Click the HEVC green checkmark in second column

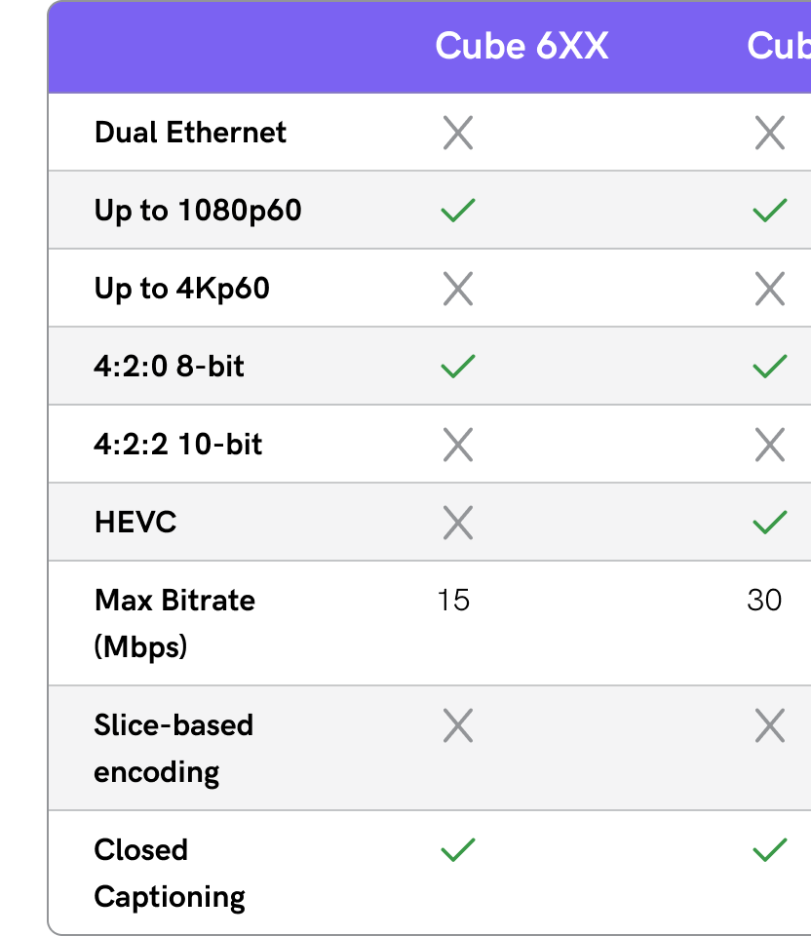click(769, 523)
